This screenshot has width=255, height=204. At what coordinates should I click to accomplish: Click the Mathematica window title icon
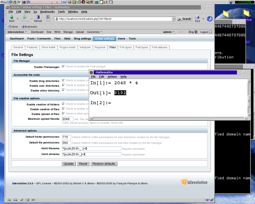(x=92, y=72)
